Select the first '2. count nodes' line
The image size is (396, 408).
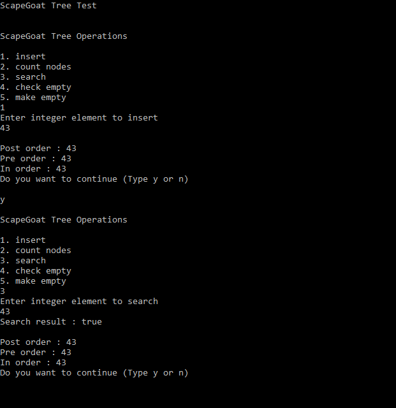[x=36, y=66]
